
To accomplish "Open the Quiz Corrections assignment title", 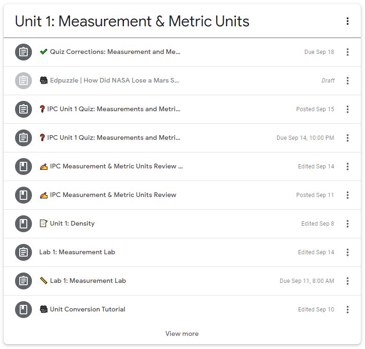I will click(115, 52).
